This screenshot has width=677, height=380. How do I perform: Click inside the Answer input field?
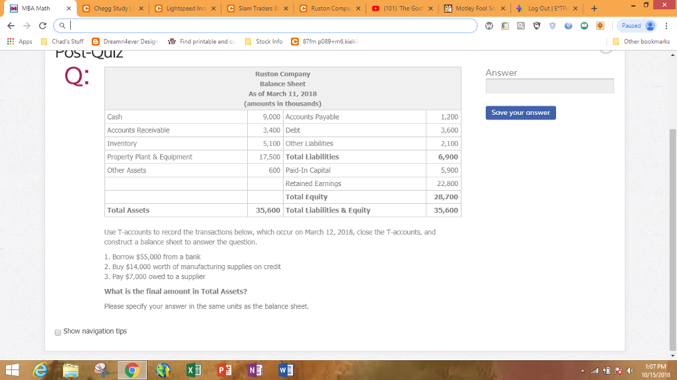(x=549, y=86)
